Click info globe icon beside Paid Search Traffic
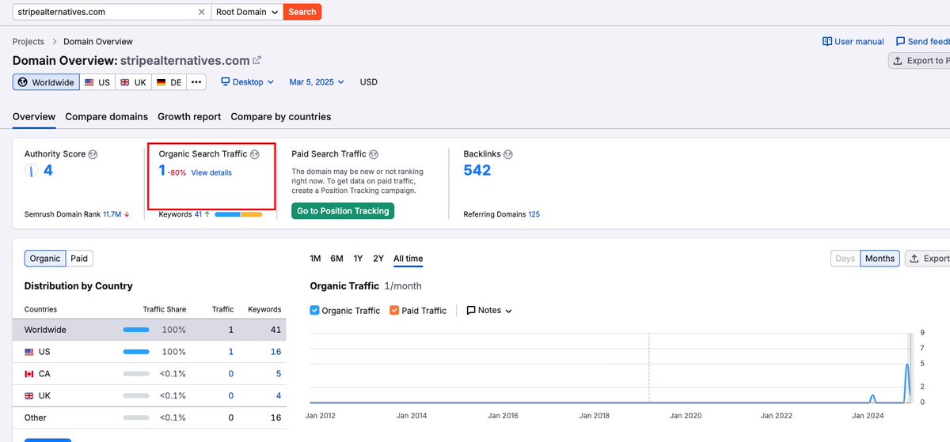The height and width of the screenshot is (442, 950). [374, 154]
